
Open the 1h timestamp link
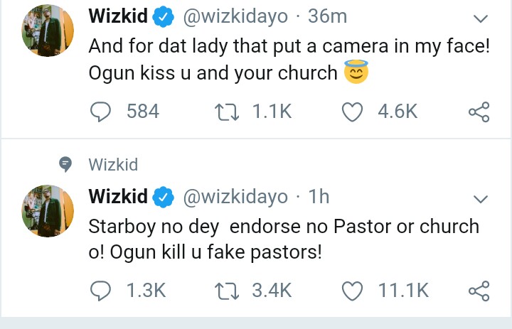319,197
